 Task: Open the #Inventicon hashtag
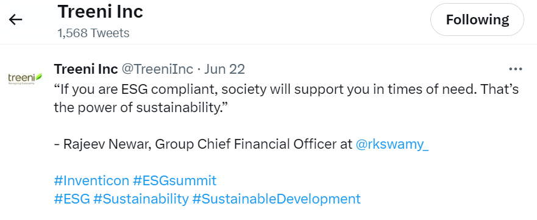[x=91, y=180]
